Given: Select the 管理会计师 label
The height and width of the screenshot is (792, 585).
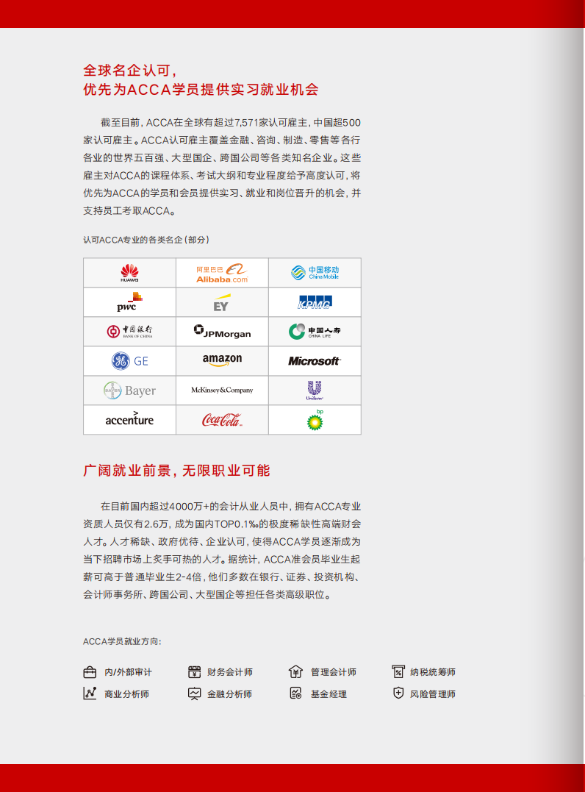Looking at the screenshot, I should pos(333,672).
